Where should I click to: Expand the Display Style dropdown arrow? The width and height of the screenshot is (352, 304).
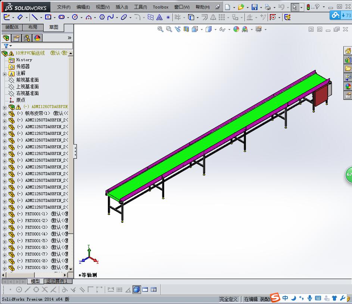pyautogui.click(x=215, y=29)
